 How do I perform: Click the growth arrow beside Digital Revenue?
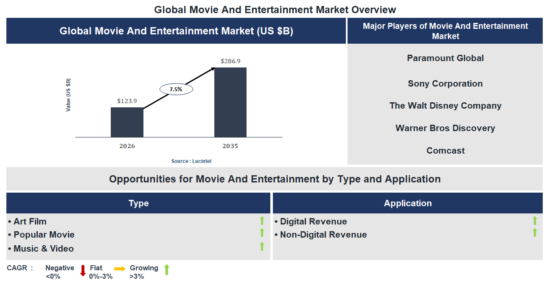535,221
